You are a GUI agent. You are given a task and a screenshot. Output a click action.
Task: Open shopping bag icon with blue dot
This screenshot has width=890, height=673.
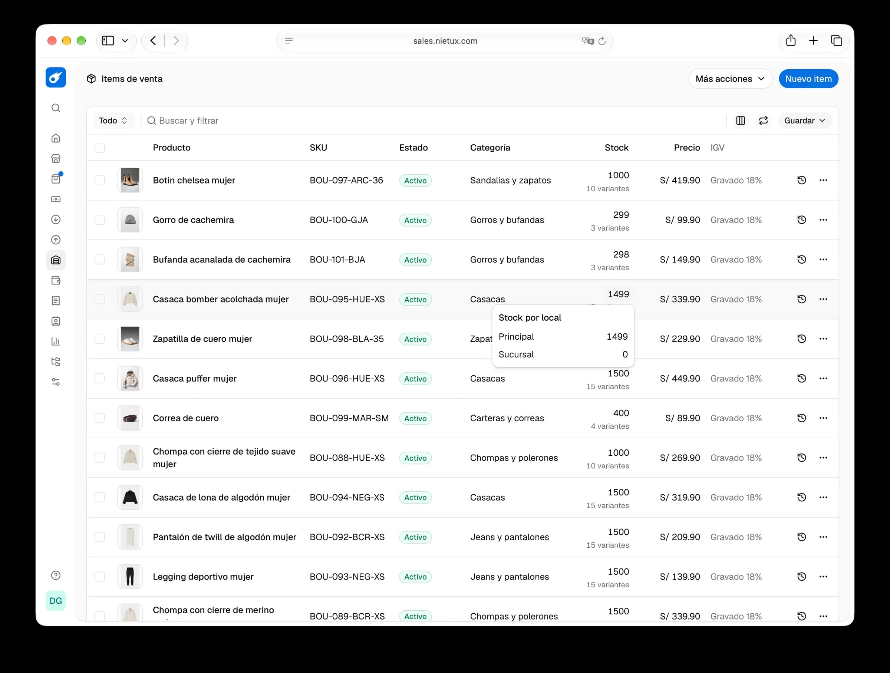pyautogui.click(x=56, y=179)
